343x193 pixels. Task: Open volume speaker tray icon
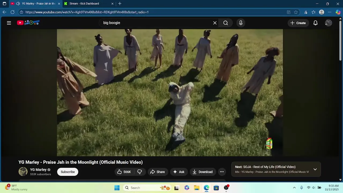[314, 188]
